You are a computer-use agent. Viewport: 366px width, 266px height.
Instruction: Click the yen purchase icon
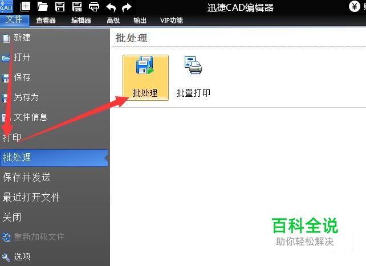355,6
